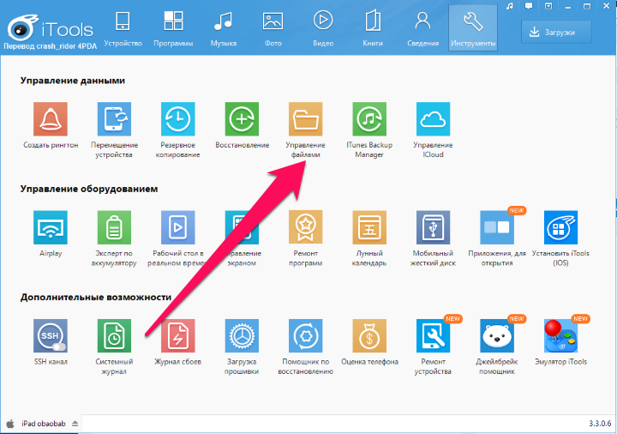Open Лунный календарь calendar tool
This screenshot has width=617, height=434.
369,228
